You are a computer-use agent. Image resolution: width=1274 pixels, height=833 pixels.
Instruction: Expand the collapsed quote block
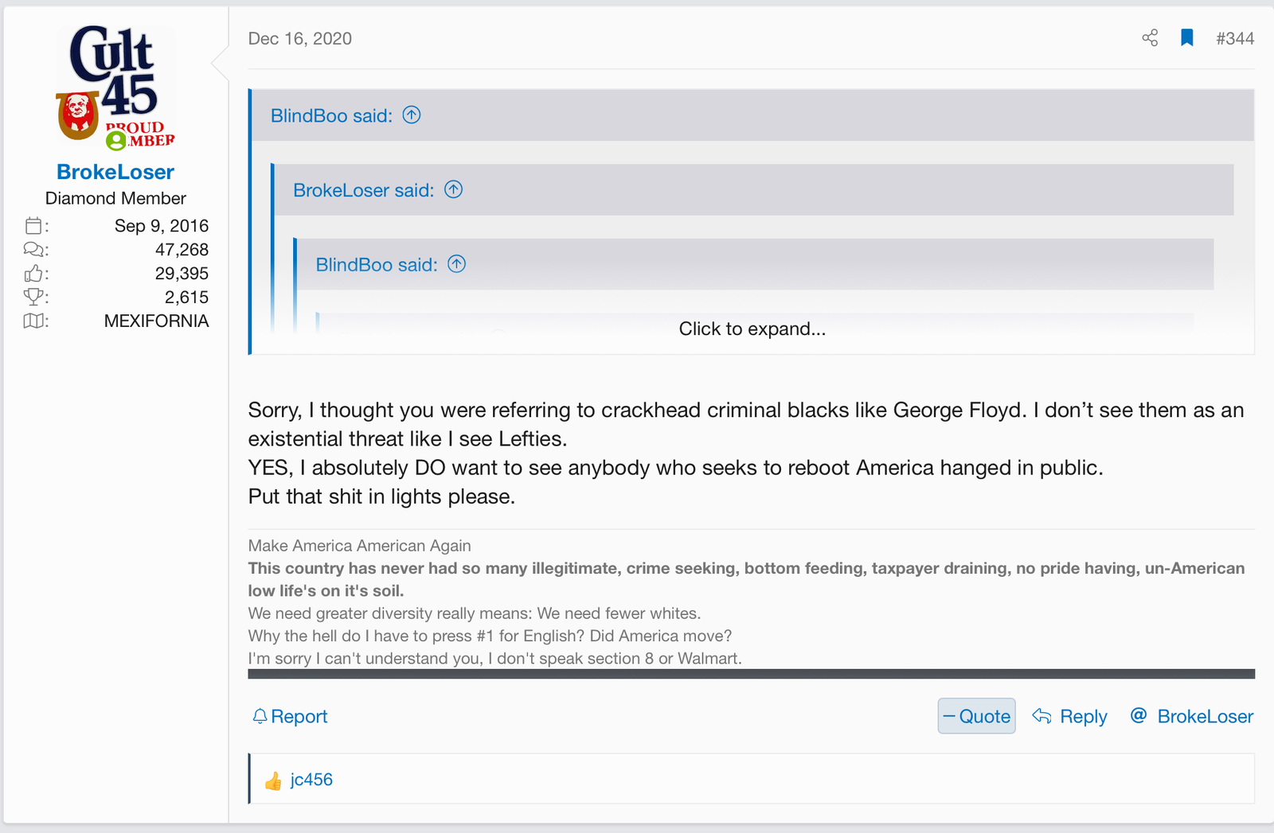(752, 329)
